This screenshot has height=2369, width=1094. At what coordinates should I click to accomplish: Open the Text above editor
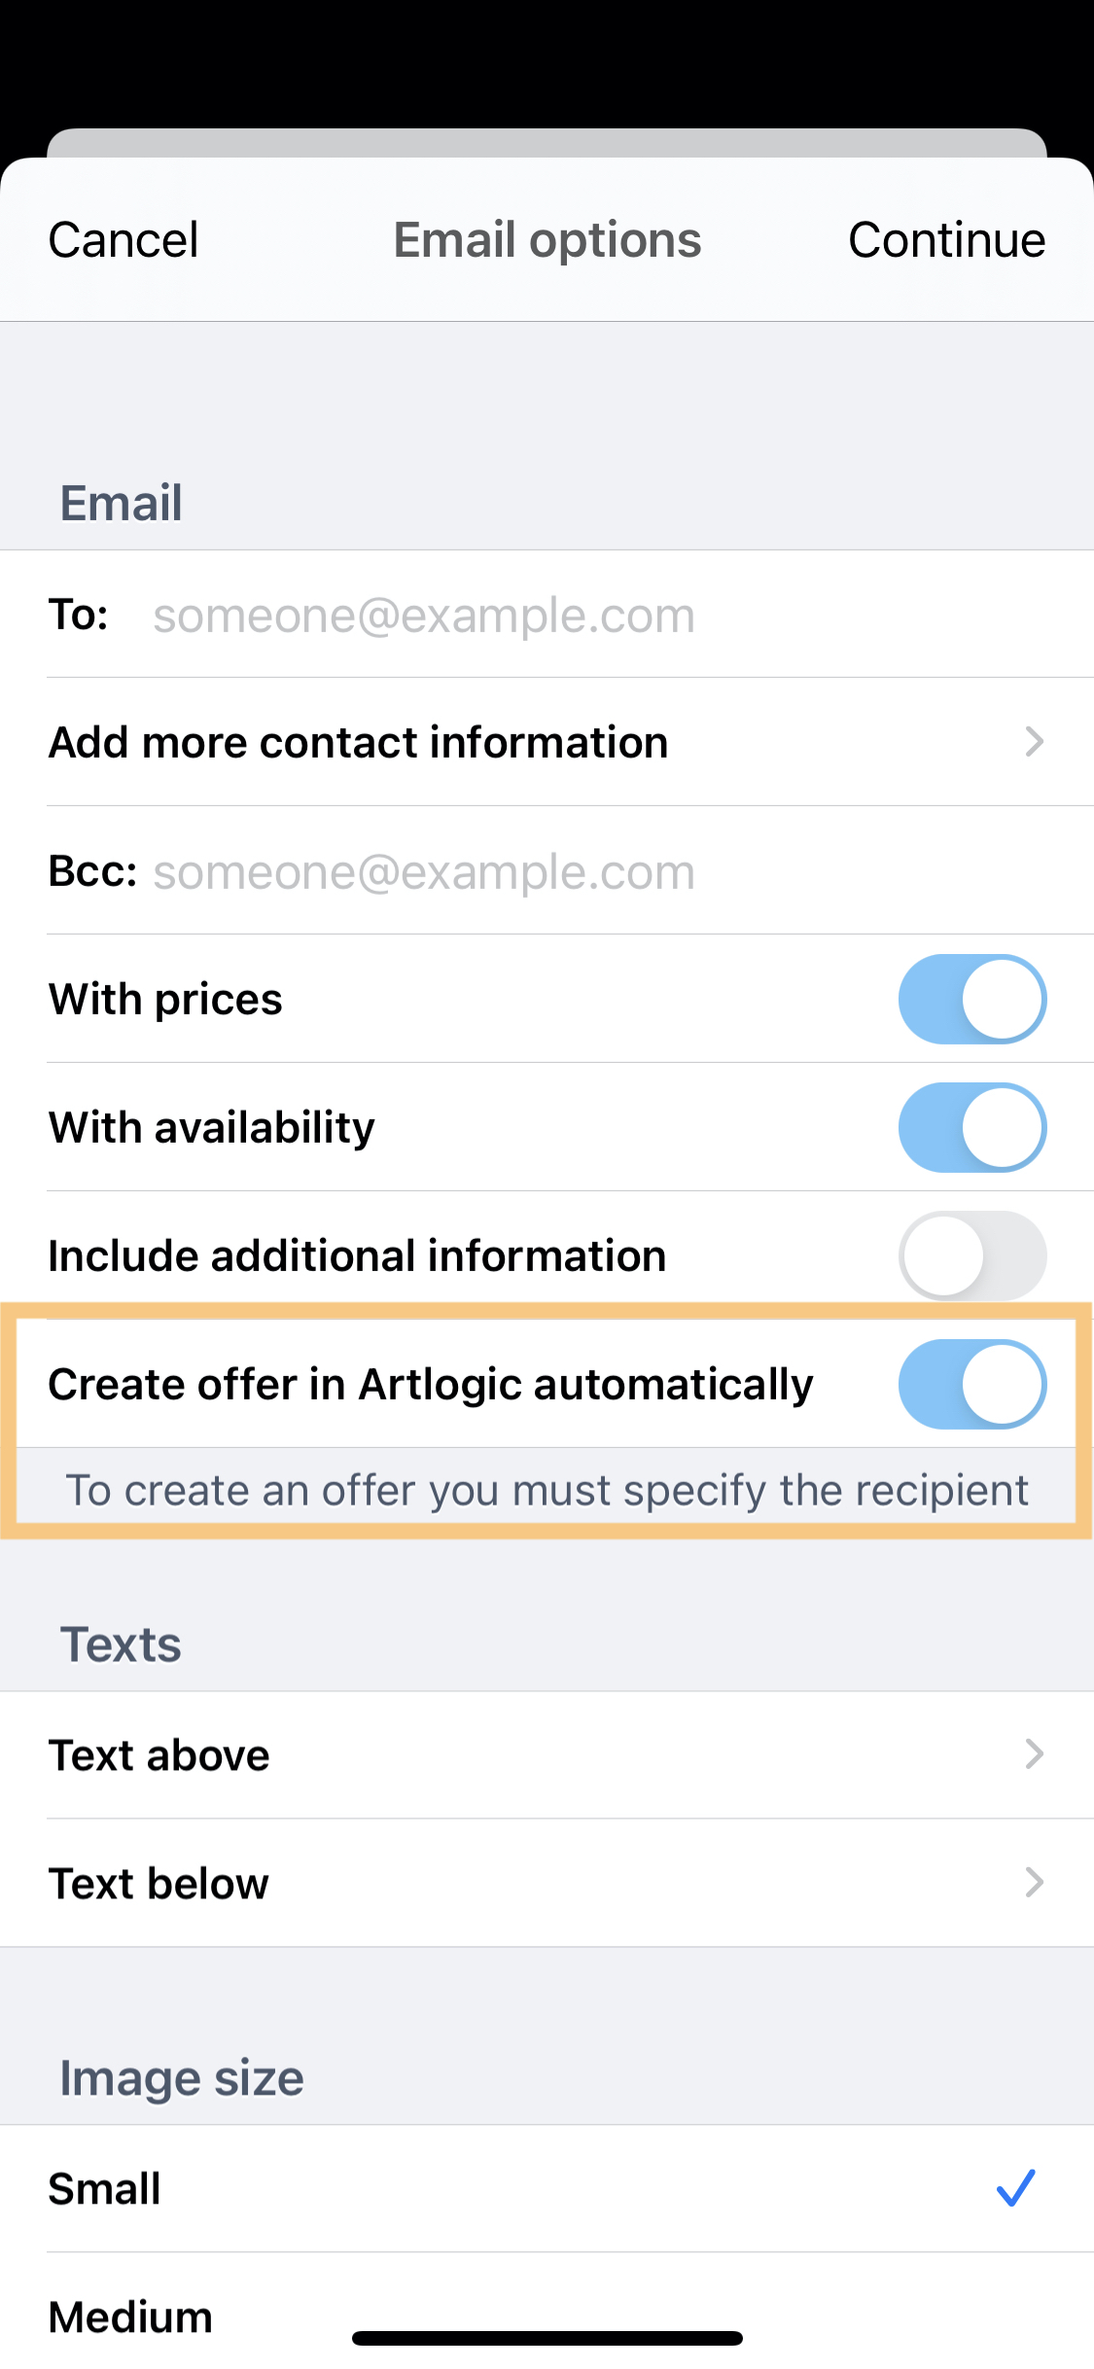tap(159, 1755)
